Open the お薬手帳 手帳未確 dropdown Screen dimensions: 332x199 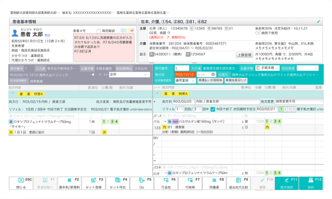click(267, 68)
